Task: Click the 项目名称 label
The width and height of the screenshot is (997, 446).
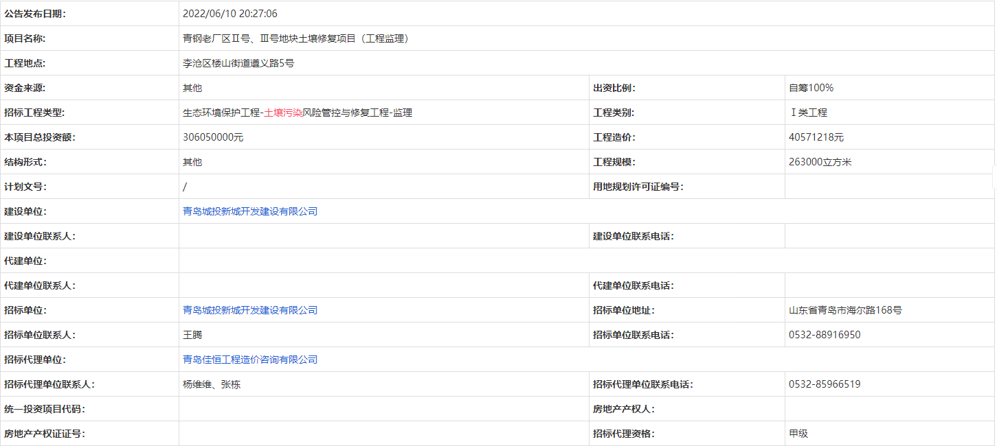Action: pyautogui.click(x=25, y=38)
